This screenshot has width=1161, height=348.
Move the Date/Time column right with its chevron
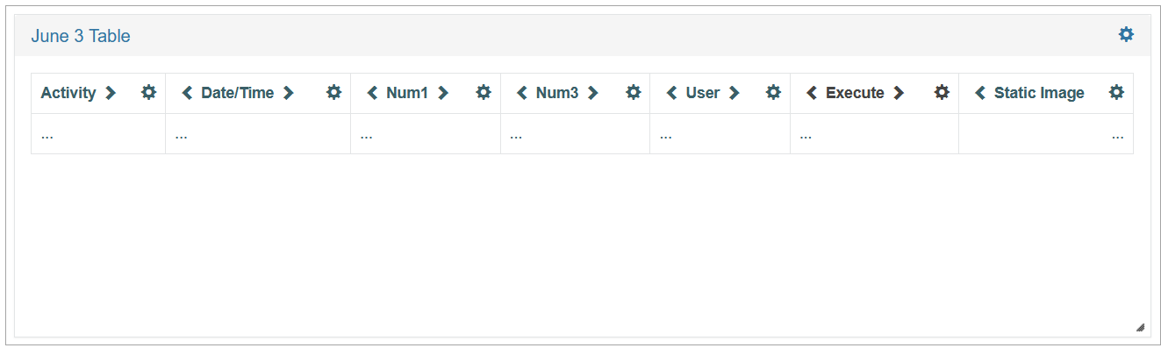(x=288, y=93)
